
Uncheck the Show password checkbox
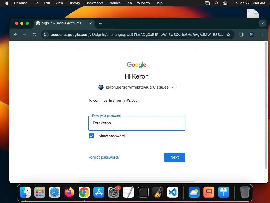(x=91, y=136)
